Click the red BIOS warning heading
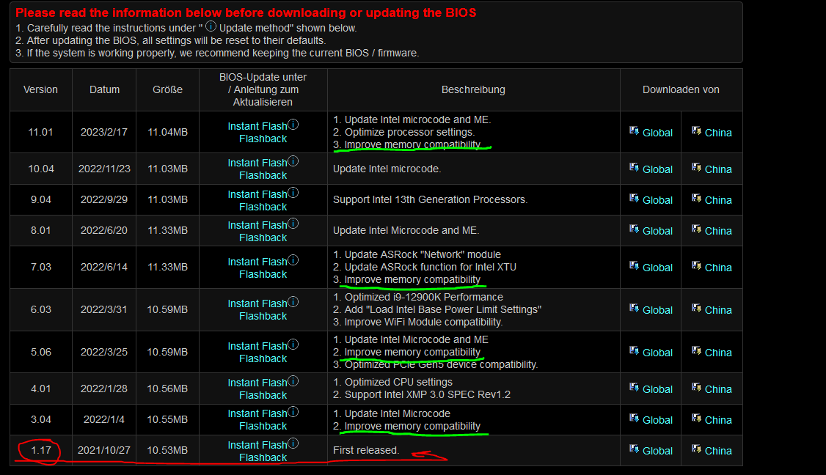Viewport: 826px width, 475px height. 246,12
